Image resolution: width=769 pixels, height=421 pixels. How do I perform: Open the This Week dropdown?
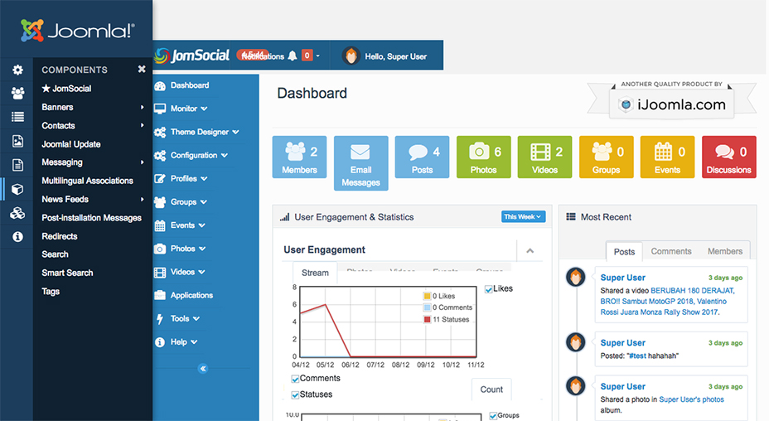(523, 216)
